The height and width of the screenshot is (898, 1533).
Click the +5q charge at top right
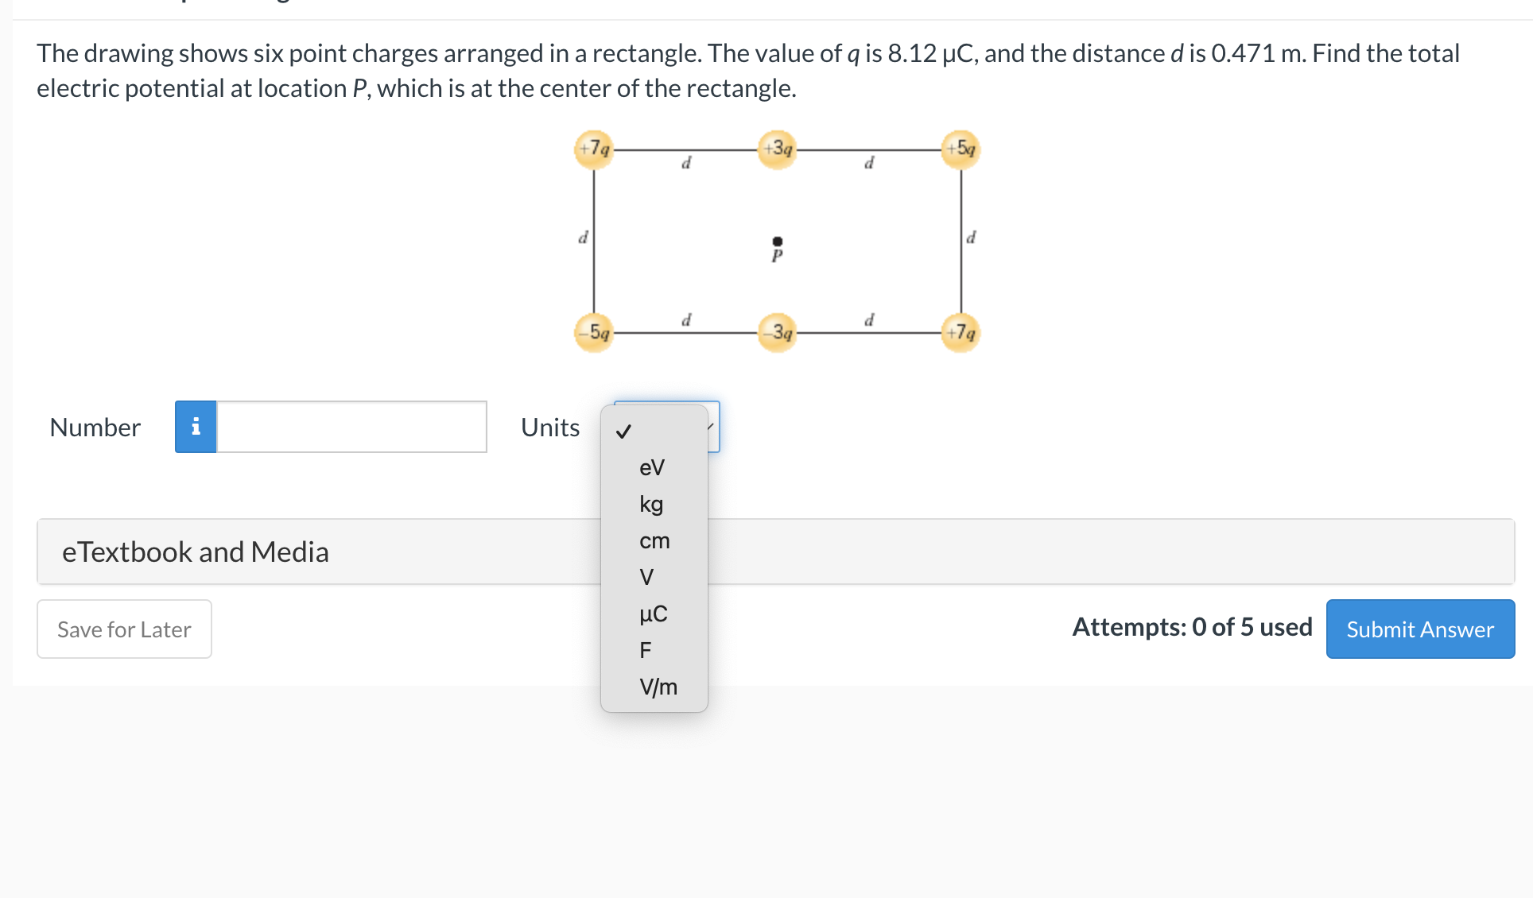pyautogui.click(x=961, y=149)
